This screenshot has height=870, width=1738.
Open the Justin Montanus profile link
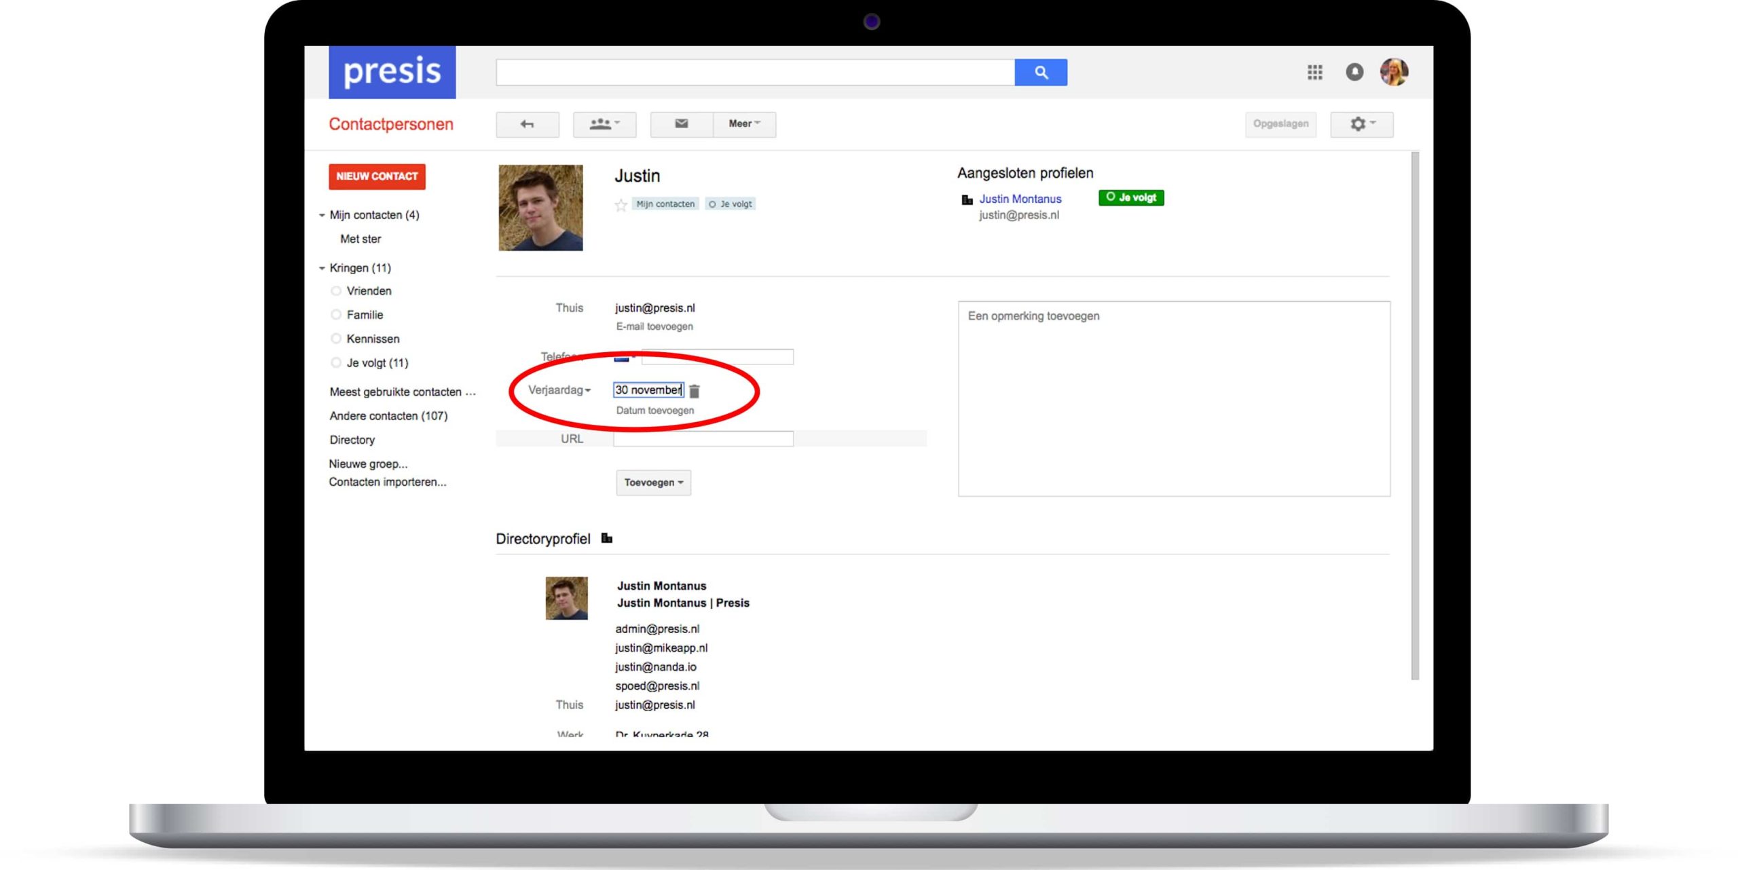pos(1020,199)
